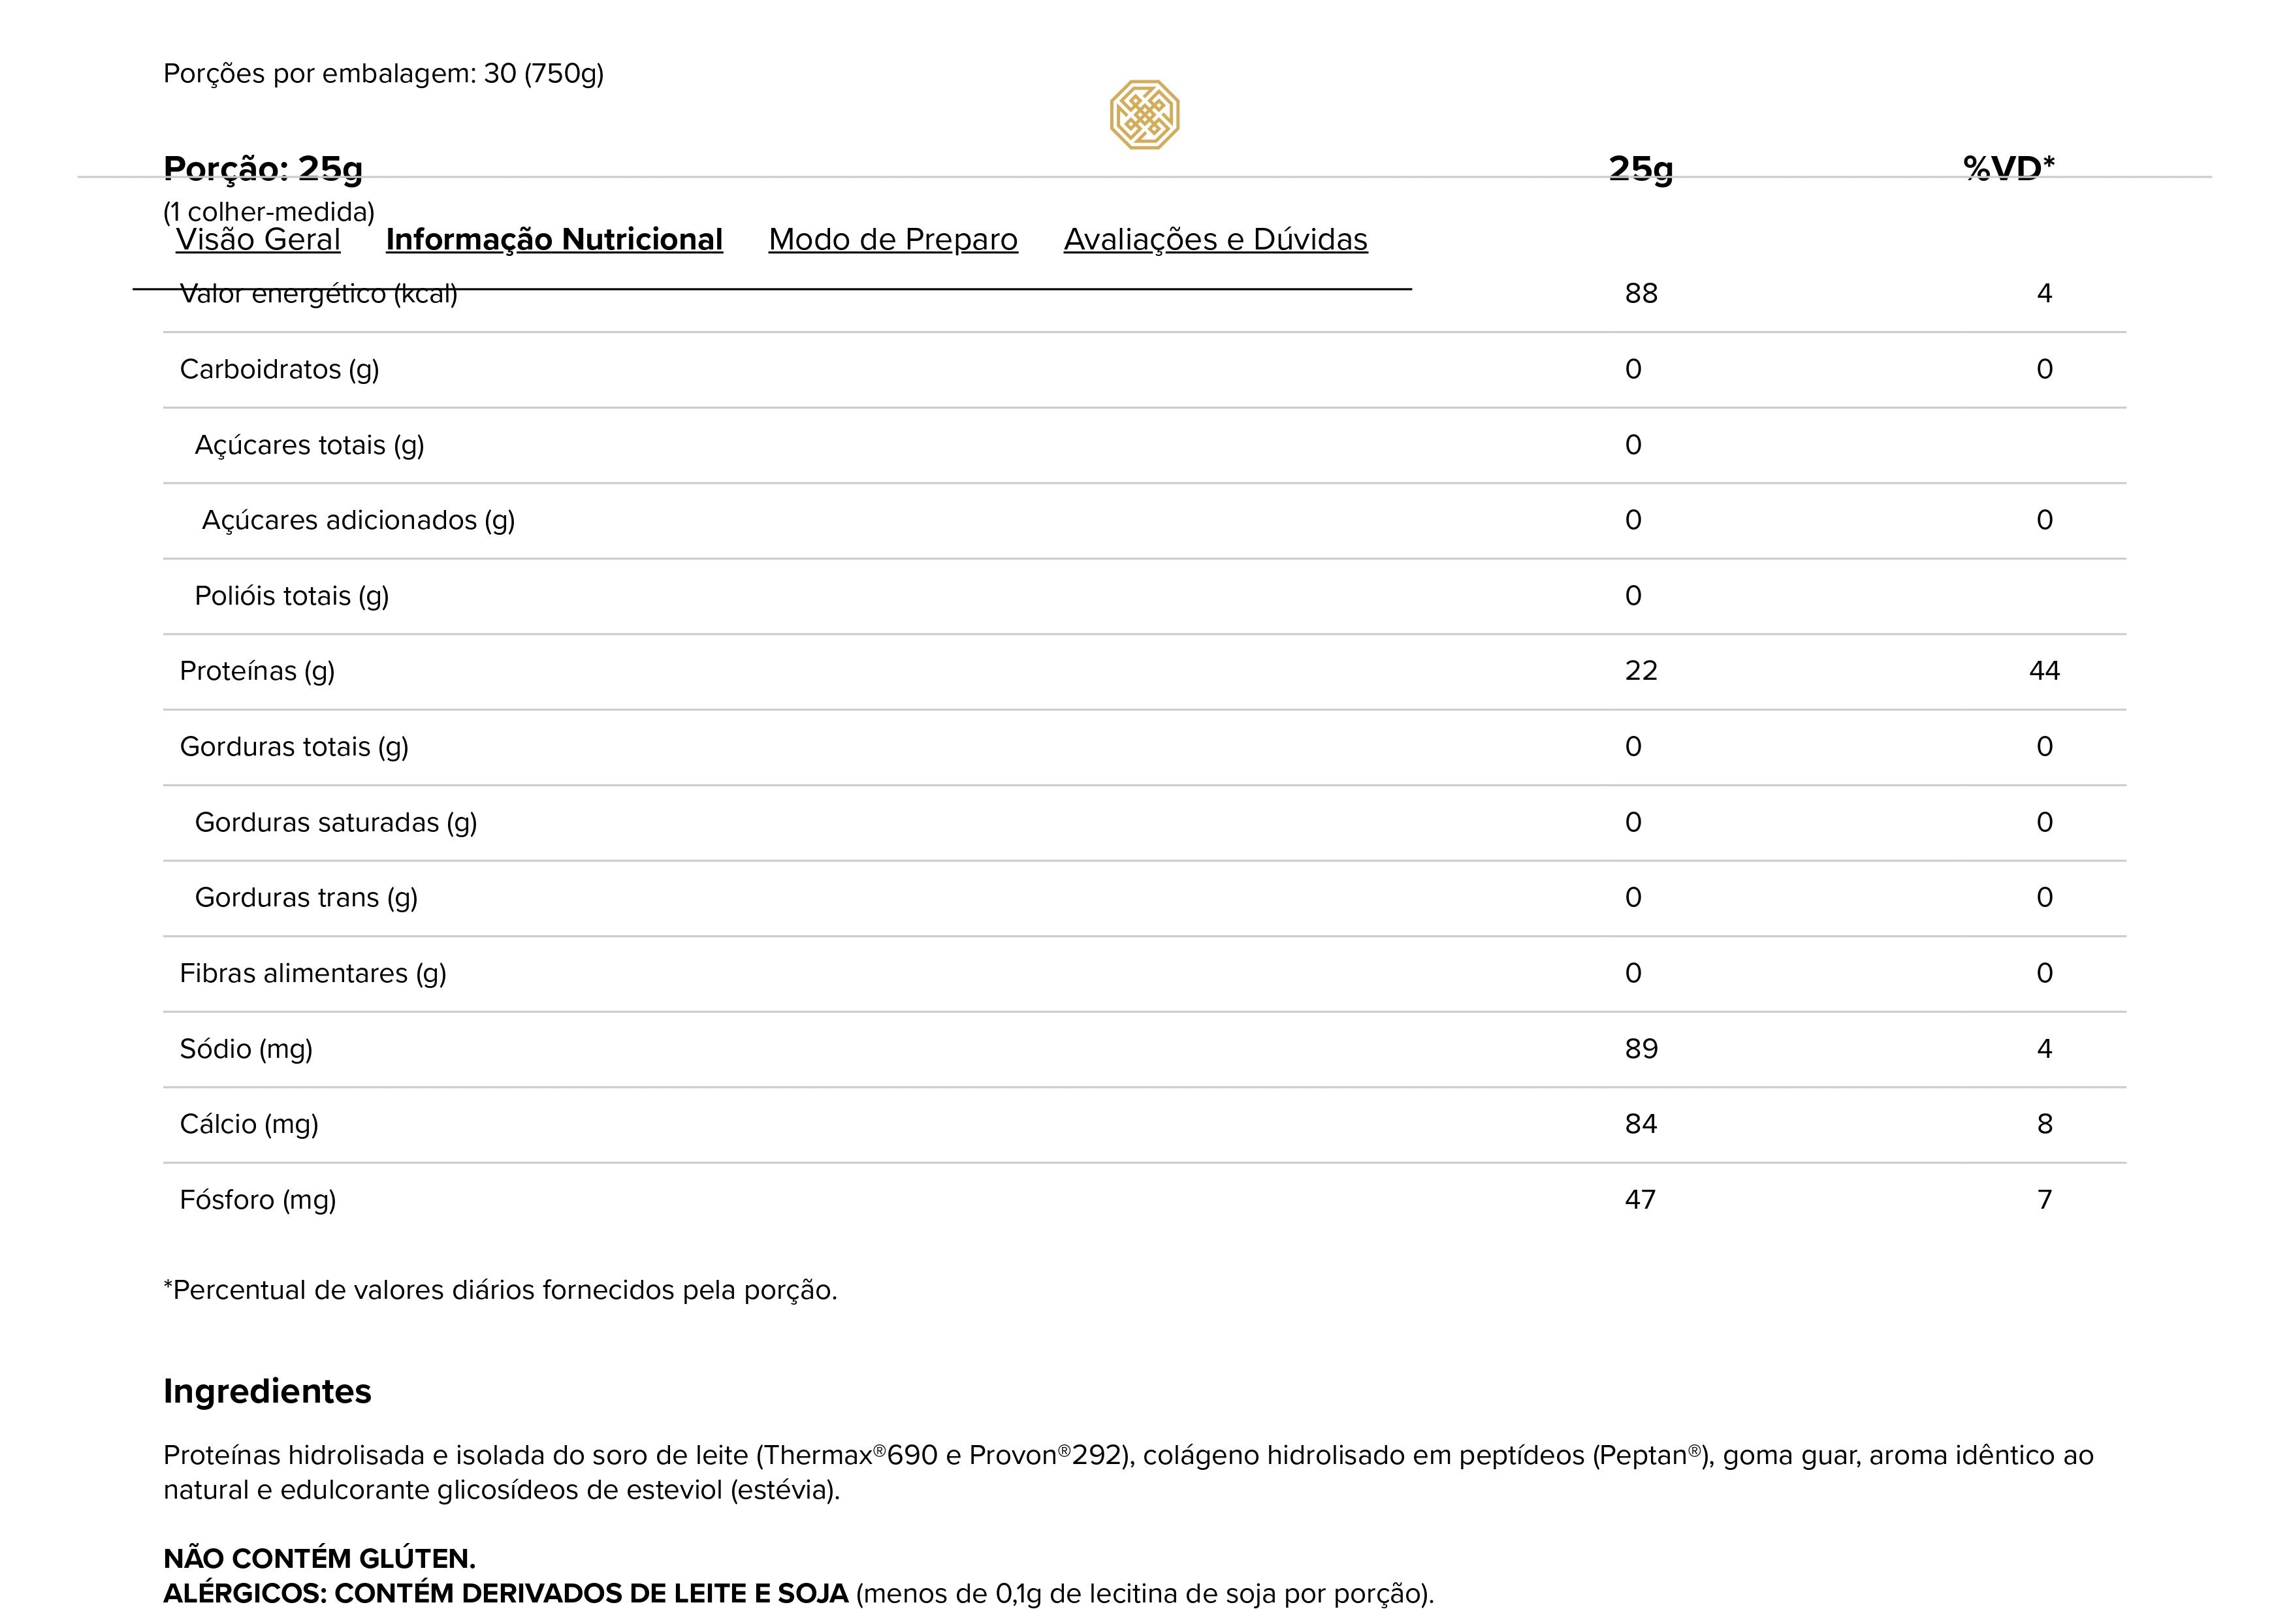
Task: Select the Sódio (mg) row label
Action: click(246, 1049)
